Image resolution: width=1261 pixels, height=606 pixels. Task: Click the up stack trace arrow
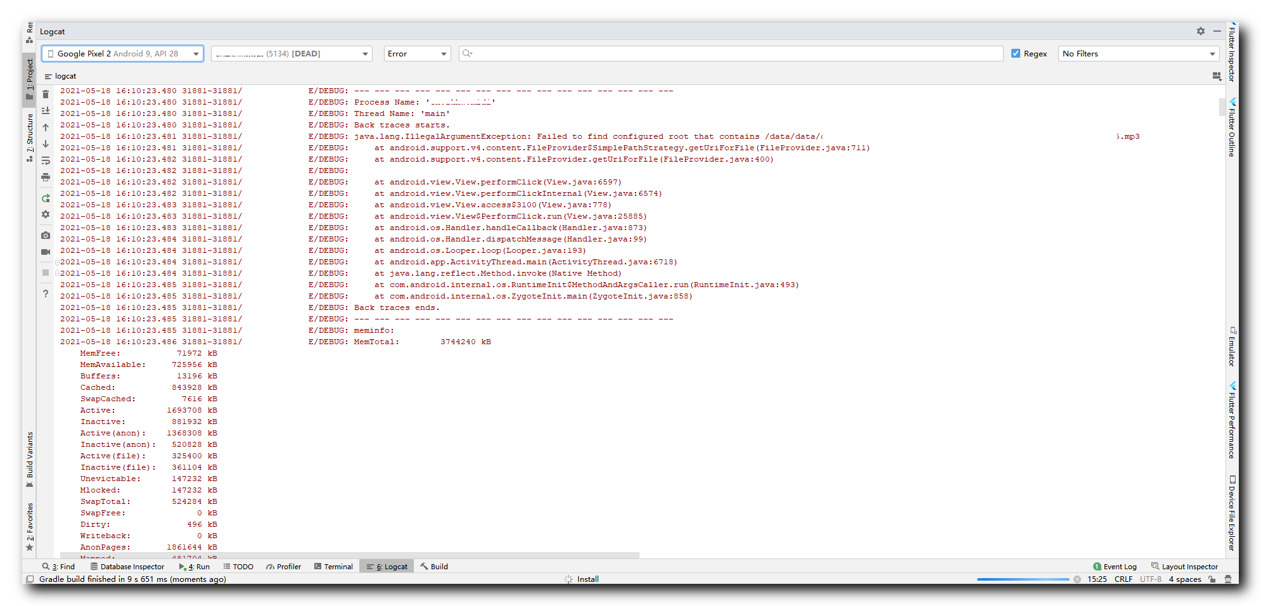pos(46,127)
